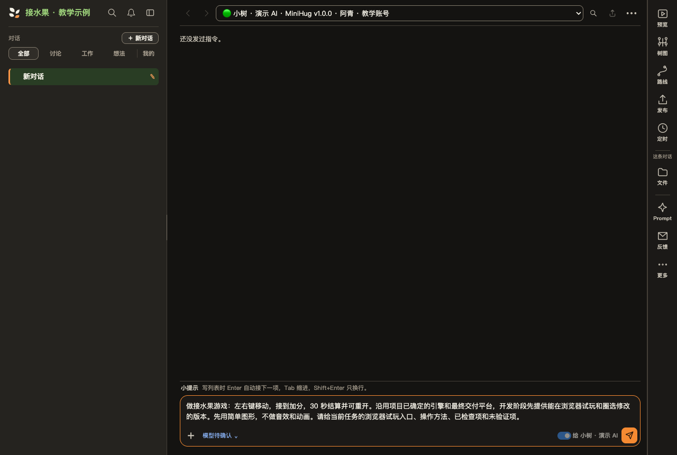Open the 小树 · 演示 AI assistant selector
Screen dimensions: 677x455
[399, 13]
